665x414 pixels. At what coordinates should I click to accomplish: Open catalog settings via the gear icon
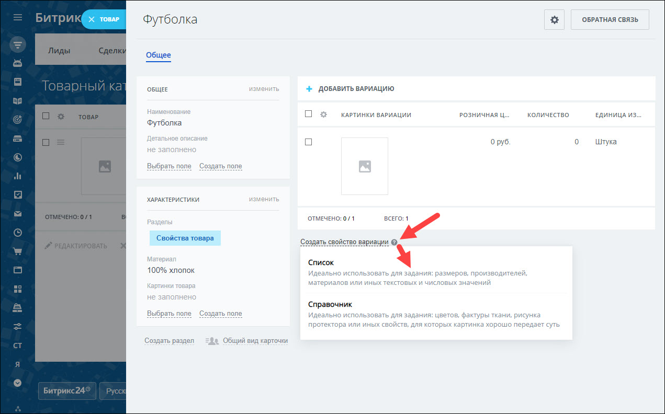tap(554, 19)
